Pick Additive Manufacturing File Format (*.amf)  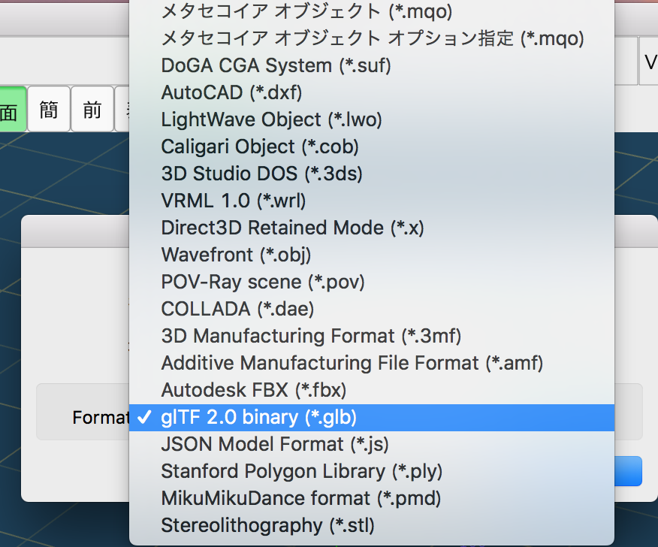tap(372, 363)
